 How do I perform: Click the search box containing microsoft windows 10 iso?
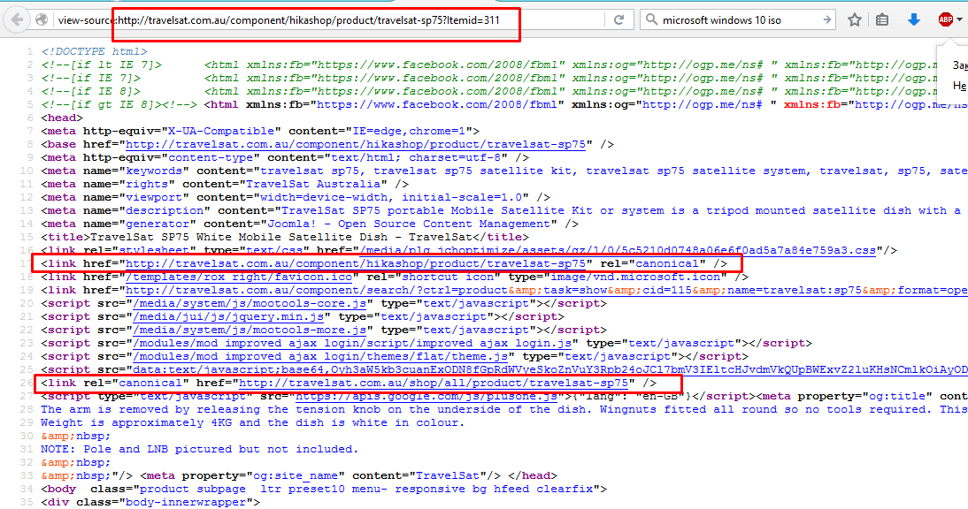740,19
